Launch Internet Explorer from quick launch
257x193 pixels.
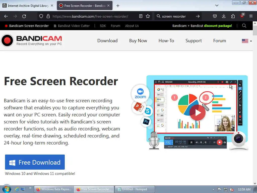(17, 189)
